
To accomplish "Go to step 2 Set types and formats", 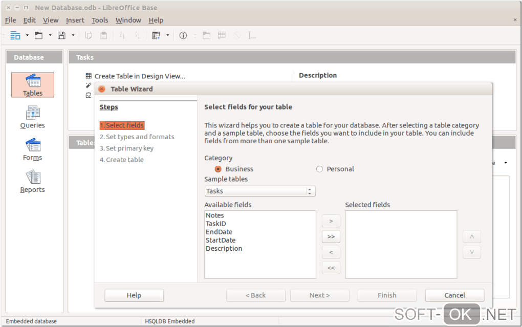I will (137, 137).
